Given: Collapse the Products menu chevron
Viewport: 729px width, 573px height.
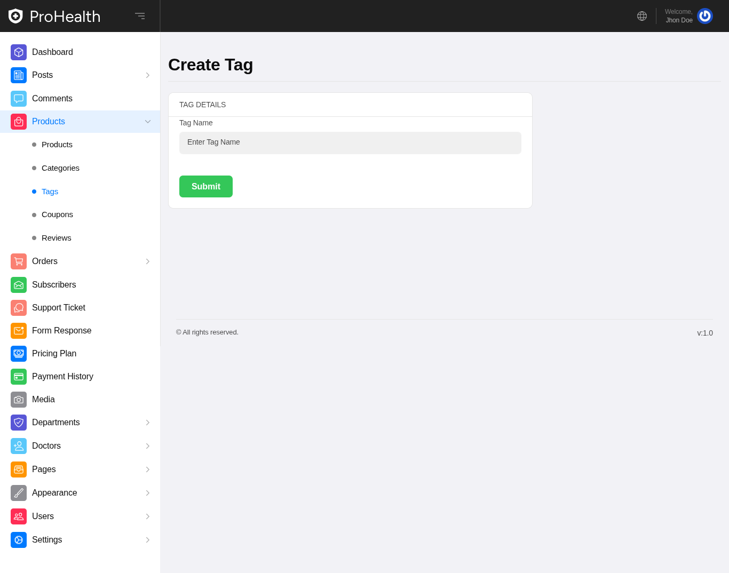Looking at the screenshot, I should [x=148, y=122].
